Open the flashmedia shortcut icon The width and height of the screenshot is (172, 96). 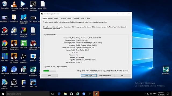pos(23,70)
